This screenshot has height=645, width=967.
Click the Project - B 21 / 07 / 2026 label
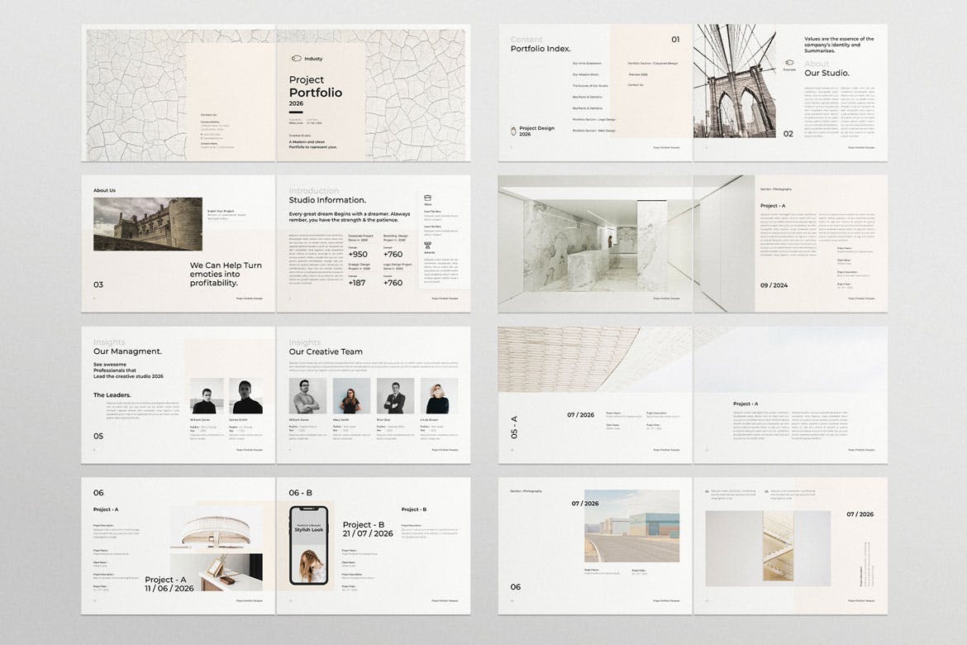(369, 529)
